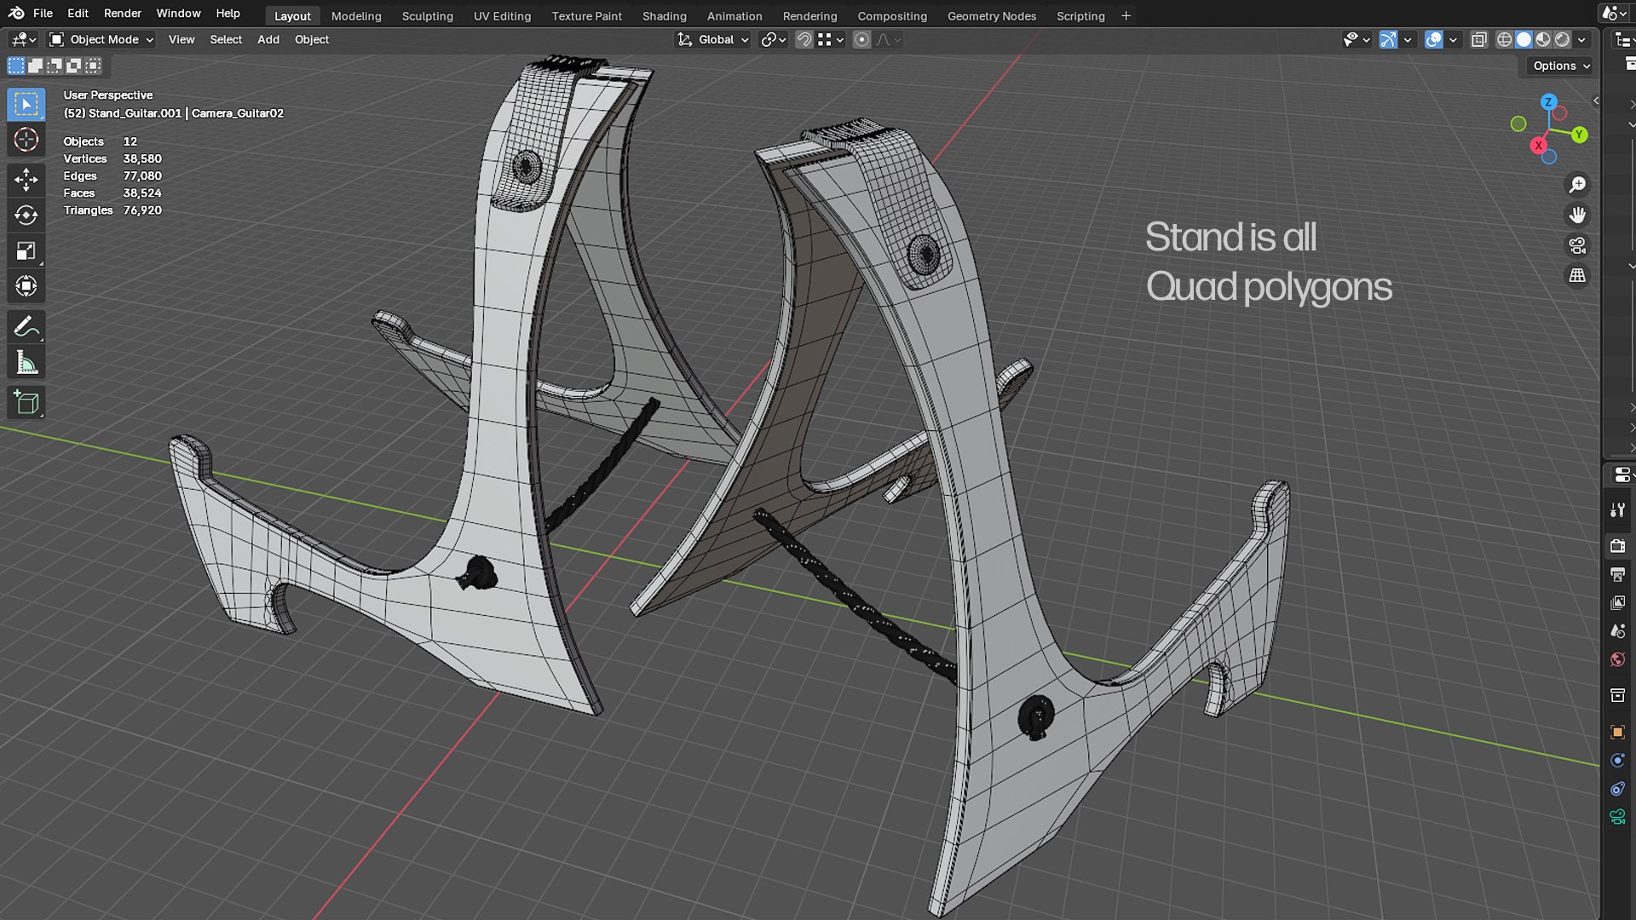
Task: Open the Render menu
Action: tap(123, 13)
